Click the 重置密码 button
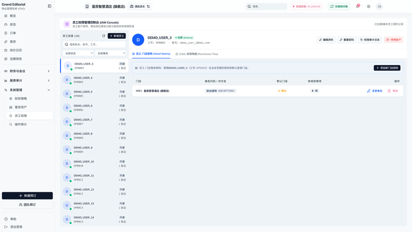The width and height of the screenshot is (412, 232). pyautogui.click(x=347, y=40)
